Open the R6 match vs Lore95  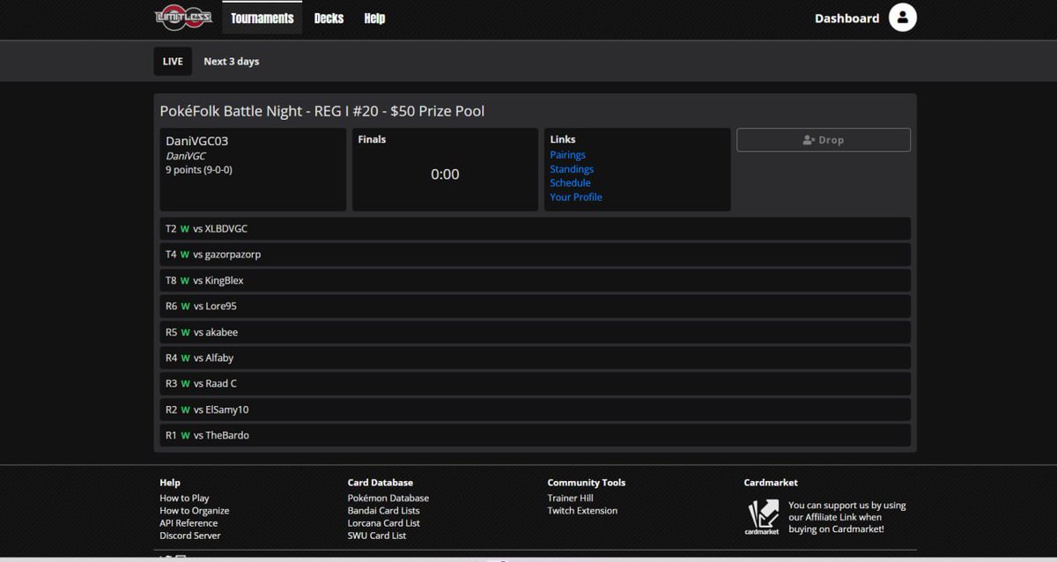click(536, 307)
